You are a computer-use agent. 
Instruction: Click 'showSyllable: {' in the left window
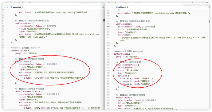click(x=23, y=61)
